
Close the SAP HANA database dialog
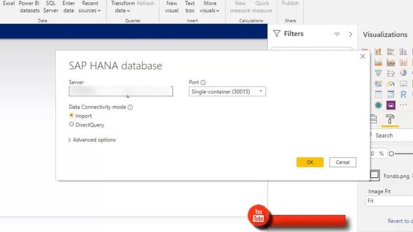coord(363,56)
